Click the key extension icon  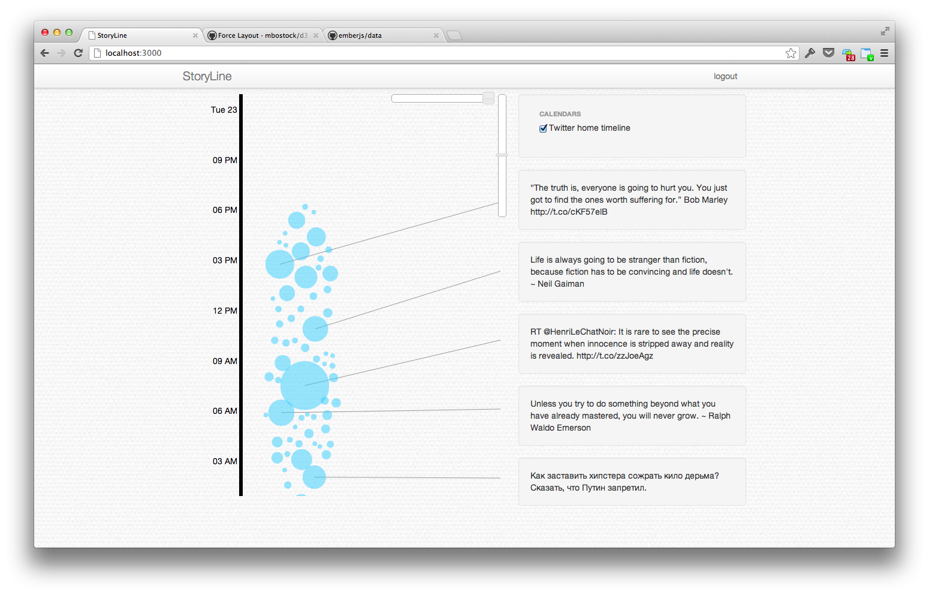(x=810, y=53)
